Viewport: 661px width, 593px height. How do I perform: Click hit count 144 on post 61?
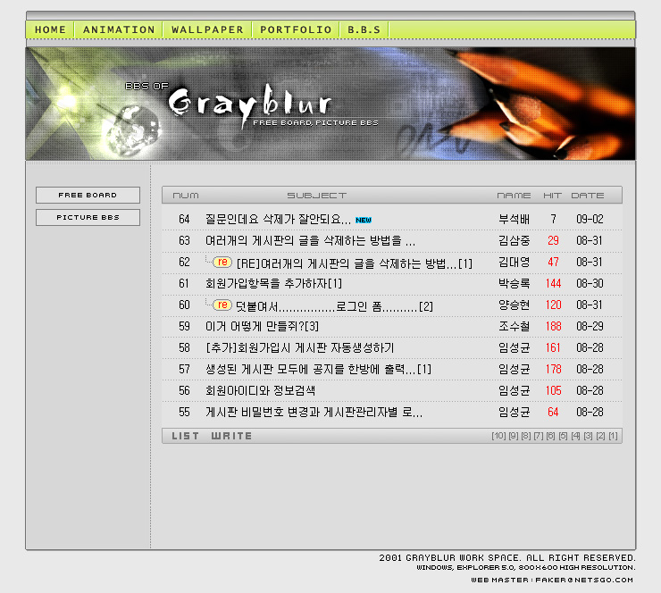[553, 283]
